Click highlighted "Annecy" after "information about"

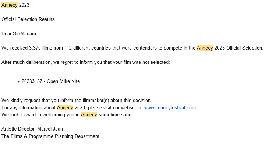tap(65, 108)
